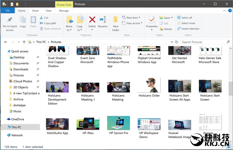Viewport: 233px width, 150px height.
Task: Click Select all
Action: (x=184, y=18)
